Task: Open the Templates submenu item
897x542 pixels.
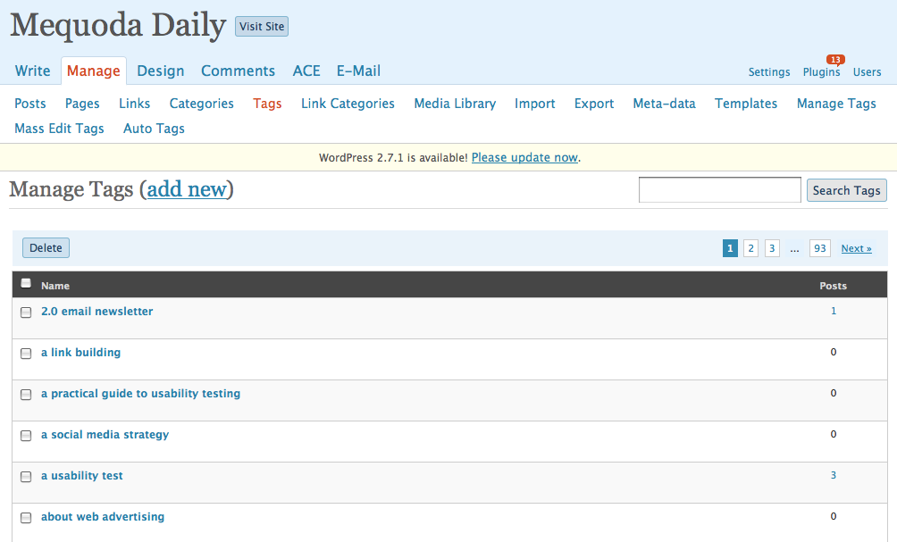Action: (x=746, y=104)
